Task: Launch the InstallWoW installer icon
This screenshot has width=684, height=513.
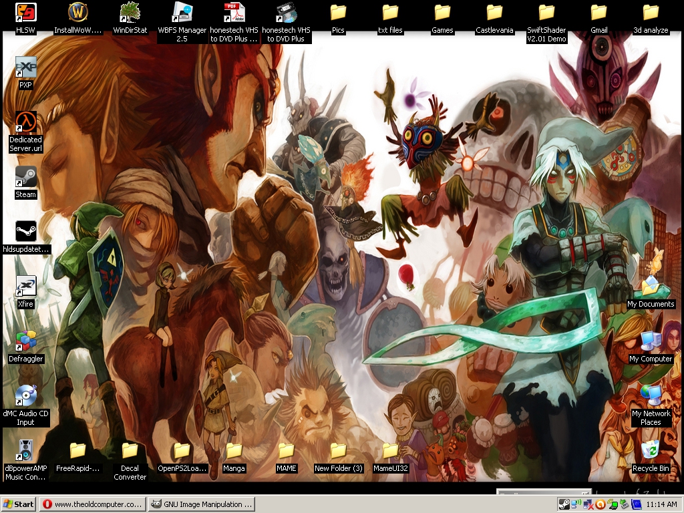Action: [78, 13]
